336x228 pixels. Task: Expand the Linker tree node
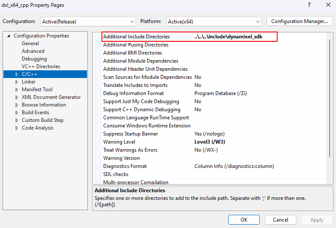click(x=17, y=82)
